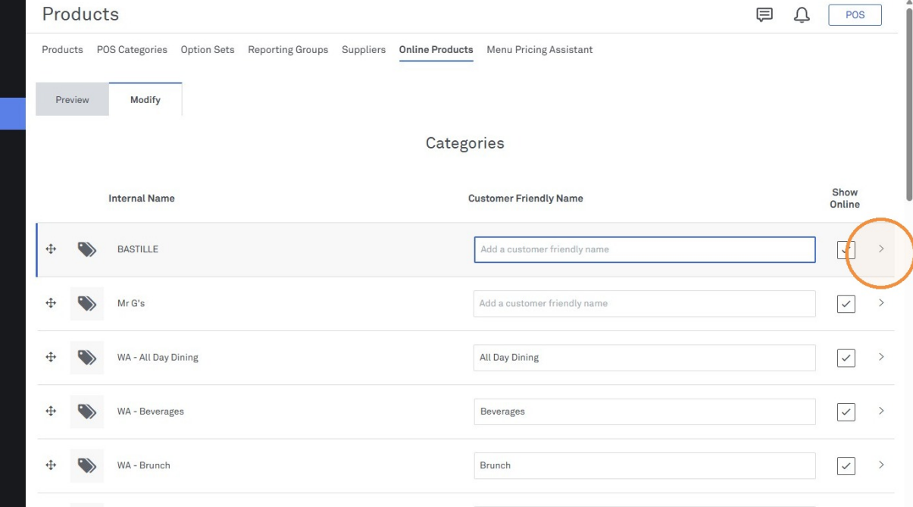Viewport: 913px width, 507px height.
Task: Open the POS Categories tab
Action: point(132,49)
